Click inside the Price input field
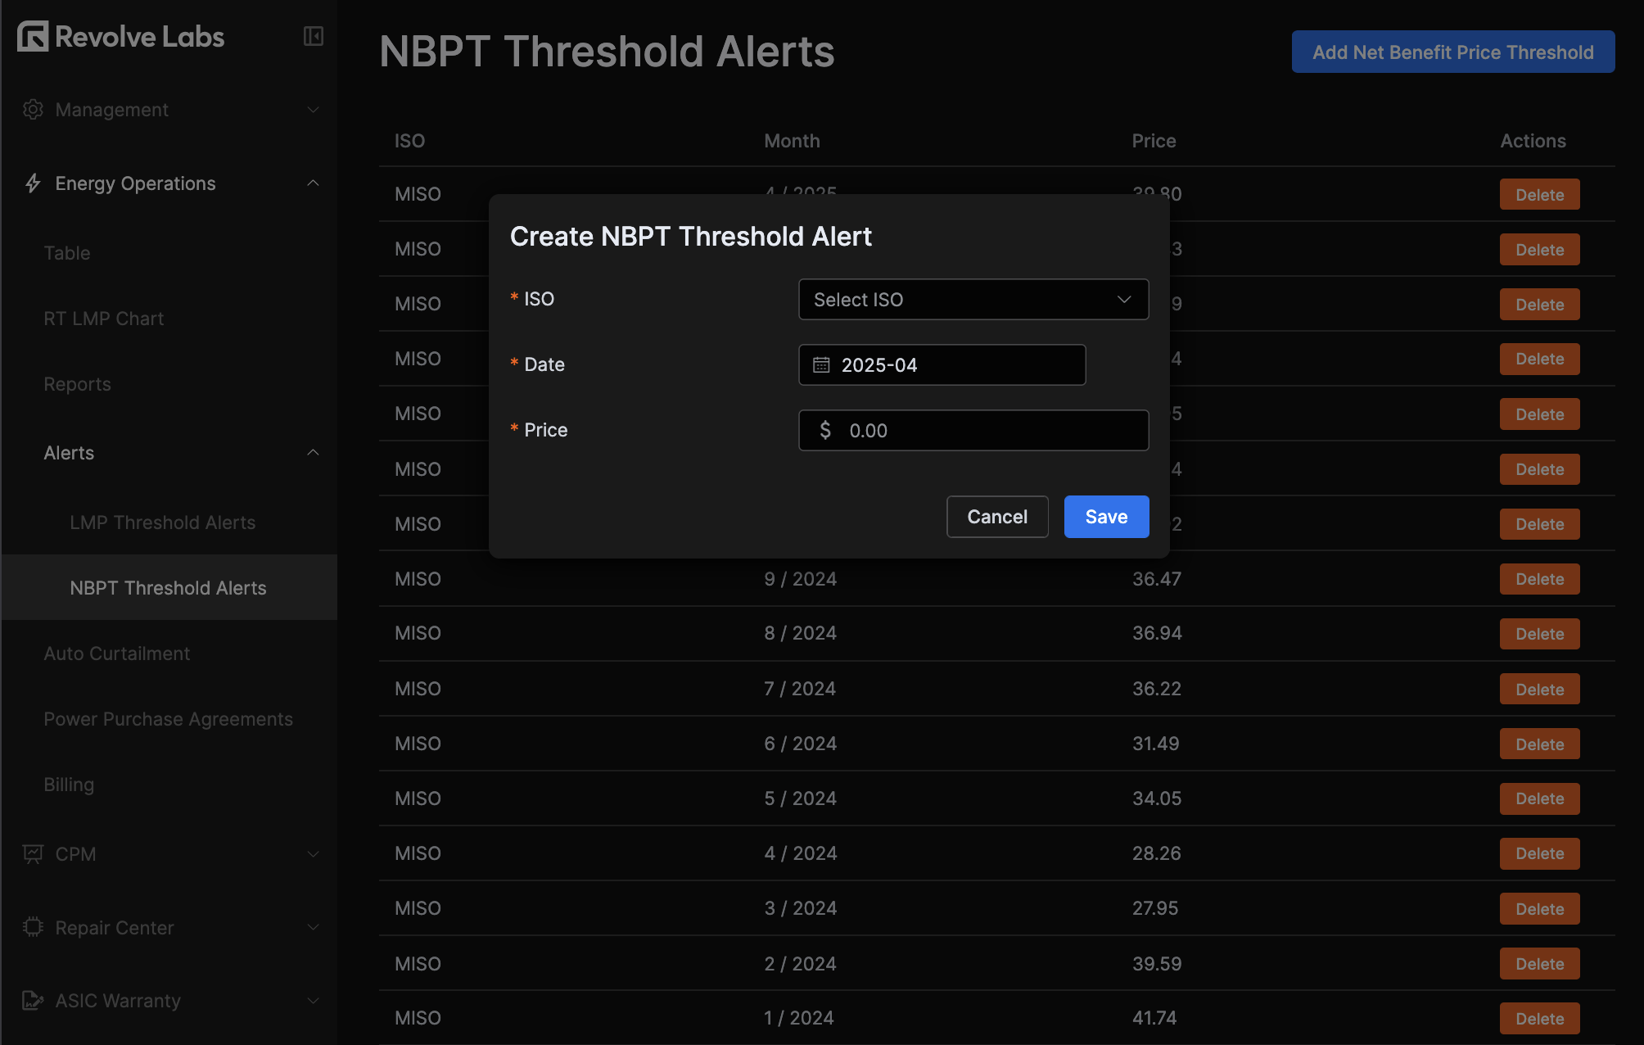Image resolution: width=1644 pixels, height=1045 pixels. [982, 430]
